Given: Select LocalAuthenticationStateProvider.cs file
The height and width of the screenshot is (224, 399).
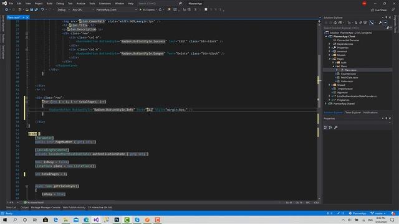Looking at the screenshot, I should (x=357, y=96).
